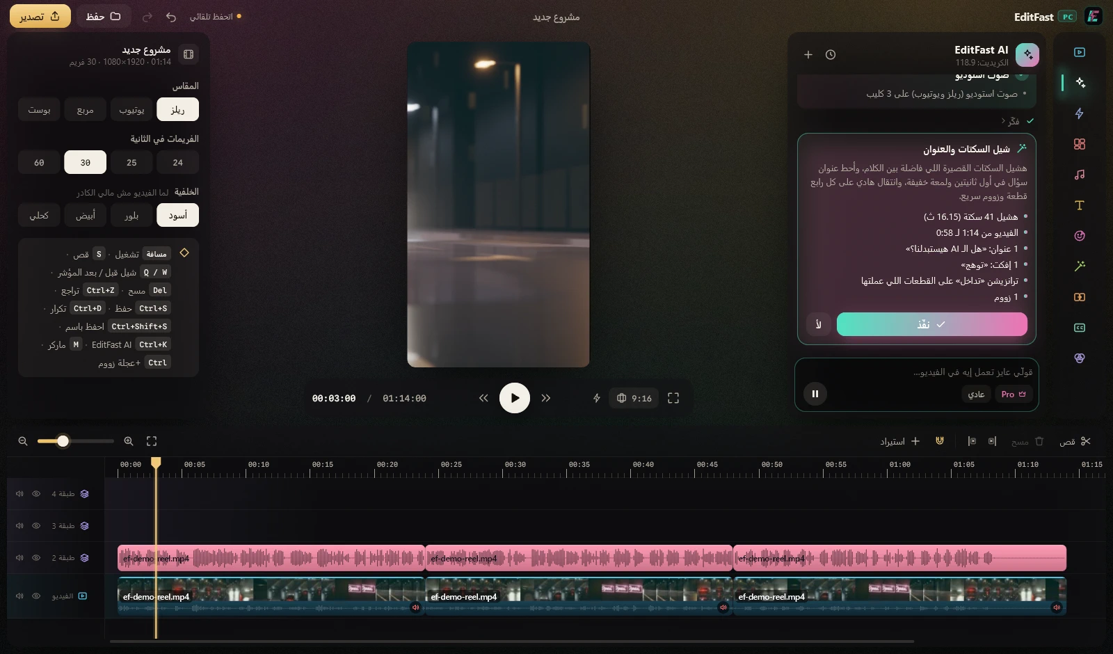
Task: Start a new AI chat with plus icon
Action: [x=808, y=54]
